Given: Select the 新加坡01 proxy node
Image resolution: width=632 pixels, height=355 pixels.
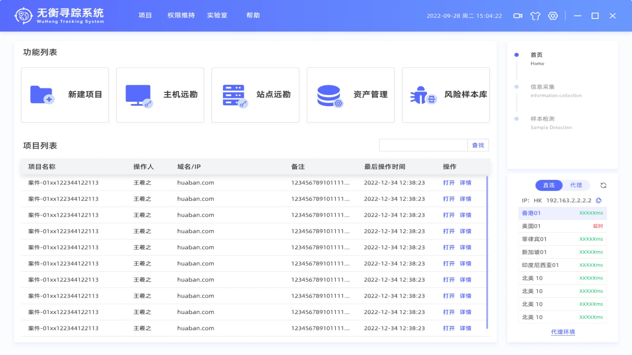Looking at the screenshot, I should (562, 252).
